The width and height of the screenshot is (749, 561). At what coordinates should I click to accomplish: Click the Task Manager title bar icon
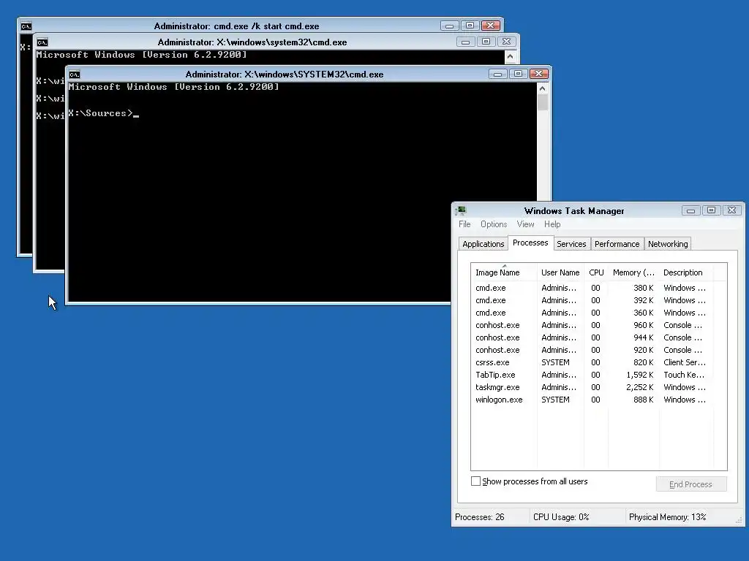click(x=461, y=210)
